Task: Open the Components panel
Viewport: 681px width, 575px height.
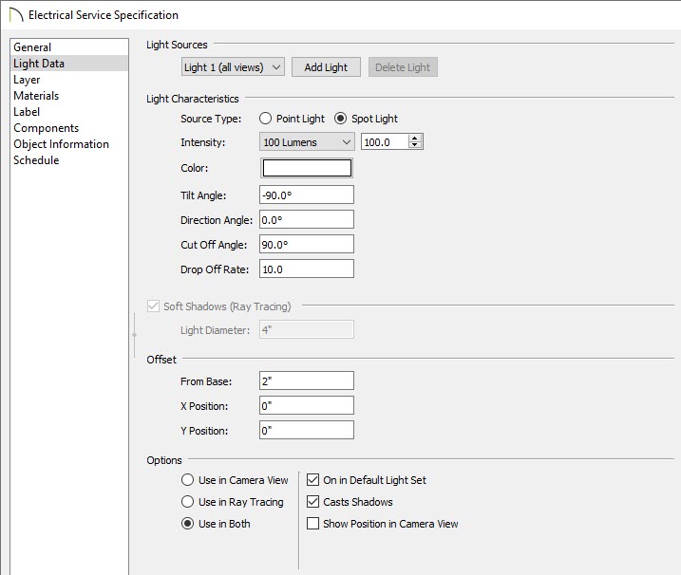Action: (69, 128)
